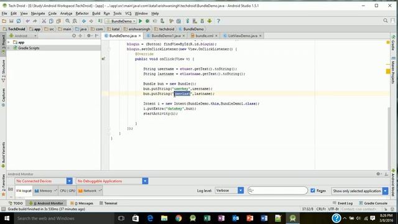This screenshot has width=398, height=224.
Task: Open the File menu
Action: [4, 14]
